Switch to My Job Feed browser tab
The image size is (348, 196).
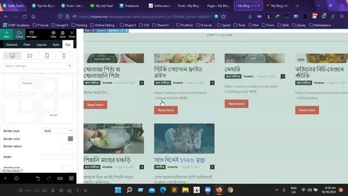pyautogui.click(x=102, y=6)
